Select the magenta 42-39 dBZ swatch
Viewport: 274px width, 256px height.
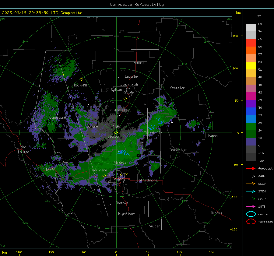coord(251,96)
